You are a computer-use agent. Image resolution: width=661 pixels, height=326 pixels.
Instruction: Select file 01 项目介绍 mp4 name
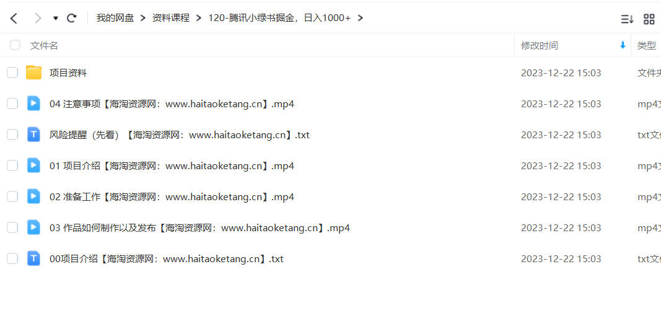coord(172,165)
